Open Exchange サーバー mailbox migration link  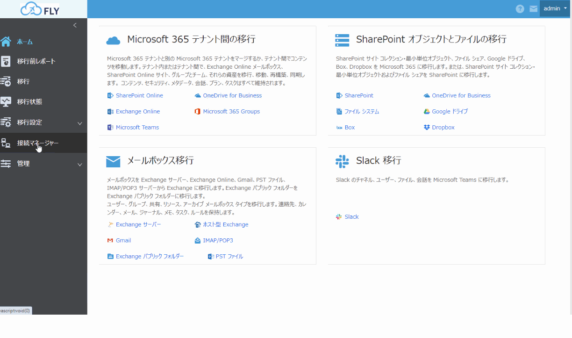pos(138,224)
